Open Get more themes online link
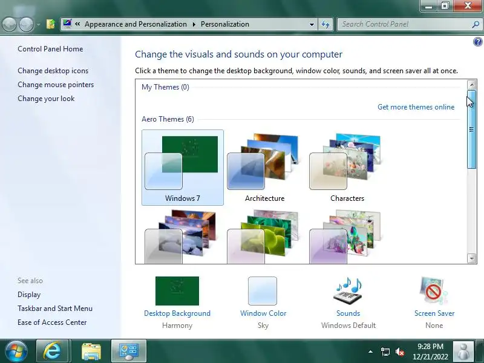This screenshot has height=363, width=484. pyautogui.click(x=416, y=107)
